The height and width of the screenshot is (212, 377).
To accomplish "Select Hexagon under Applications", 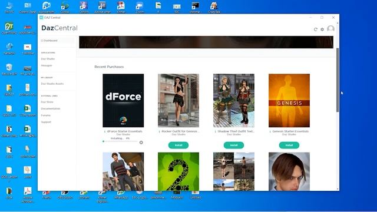I will pyautogui.click(x=47, y=65).
